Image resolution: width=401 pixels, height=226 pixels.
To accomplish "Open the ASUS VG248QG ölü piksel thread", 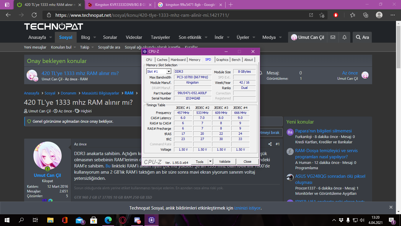I will 330,179.
